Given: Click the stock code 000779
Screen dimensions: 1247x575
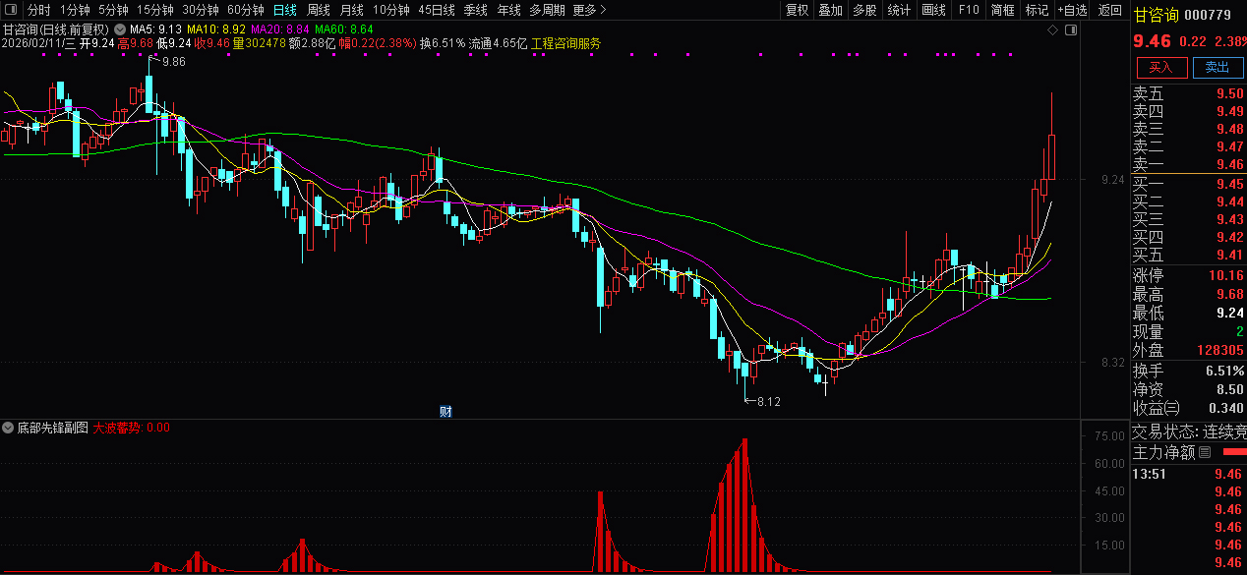Looking at the screenshot, I should 1208,14.
